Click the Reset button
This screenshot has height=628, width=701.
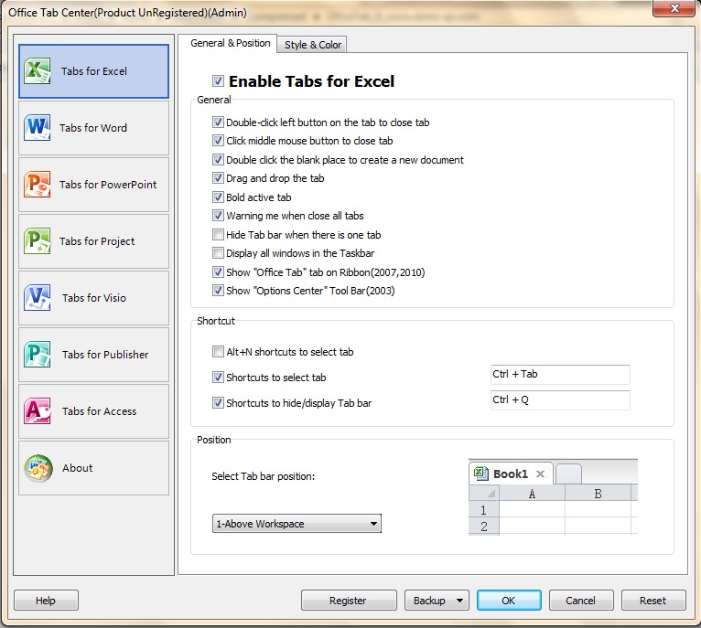point(653,601)
